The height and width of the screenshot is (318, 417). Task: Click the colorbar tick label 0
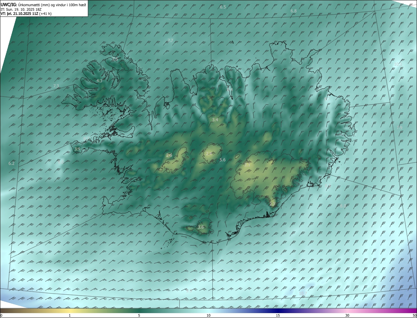(1, 315)
